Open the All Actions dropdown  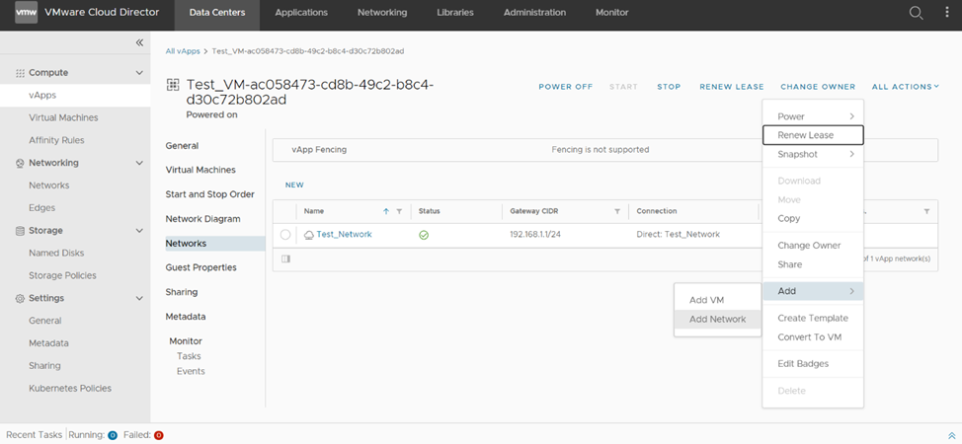tap(904, 87)
